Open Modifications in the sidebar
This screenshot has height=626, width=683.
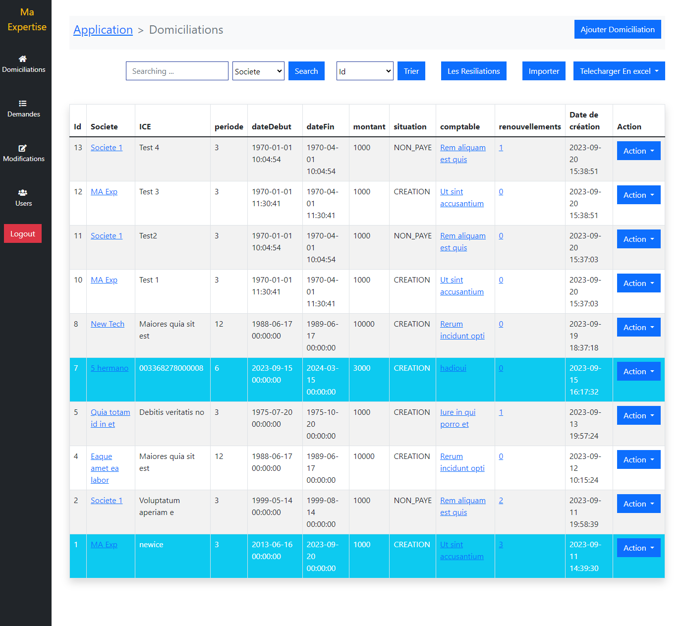(x=24, y=159)
